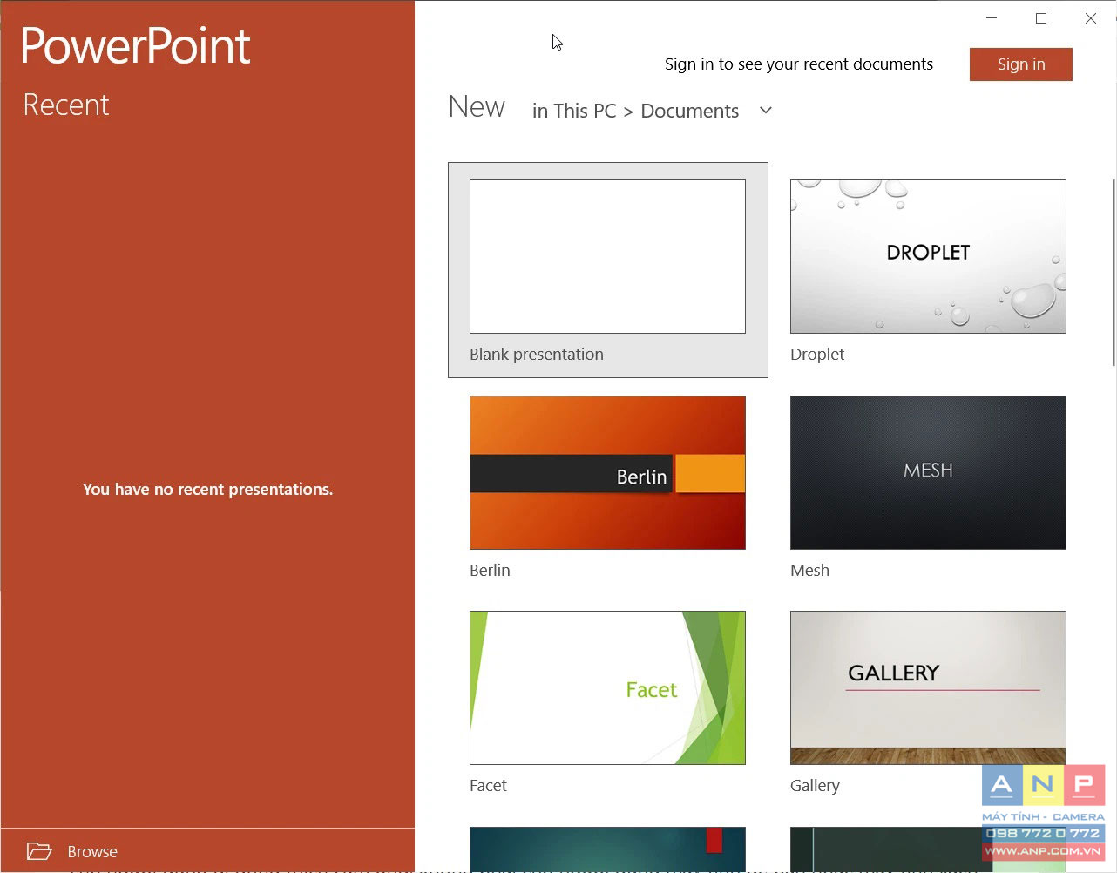Viewport: 1117px width, 873px height.
Task: Select 'in This PC > Documents' location
Action: 635,111
